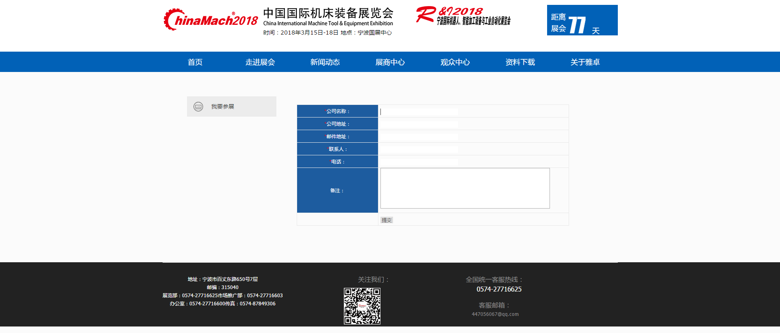Click into the 电话 field
The width and height of the screenshot is (780, 333).
click(x=419, y=162)
